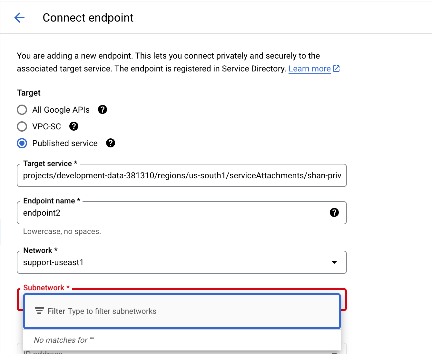Click the back arrow icon

pyautogui.click(x=19, y=18)
